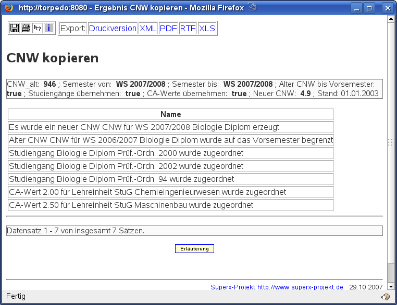Click the floppy disk save icon

point(14,28)
